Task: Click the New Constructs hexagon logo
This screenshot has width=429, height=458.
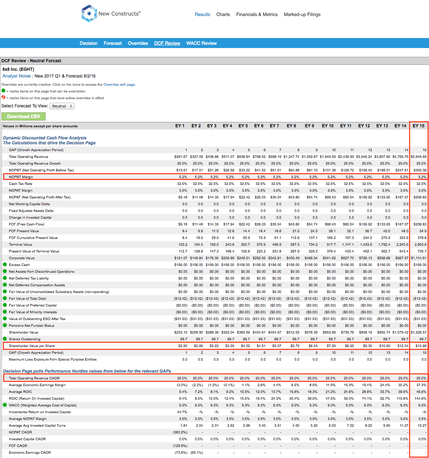Action: point(89,14)
